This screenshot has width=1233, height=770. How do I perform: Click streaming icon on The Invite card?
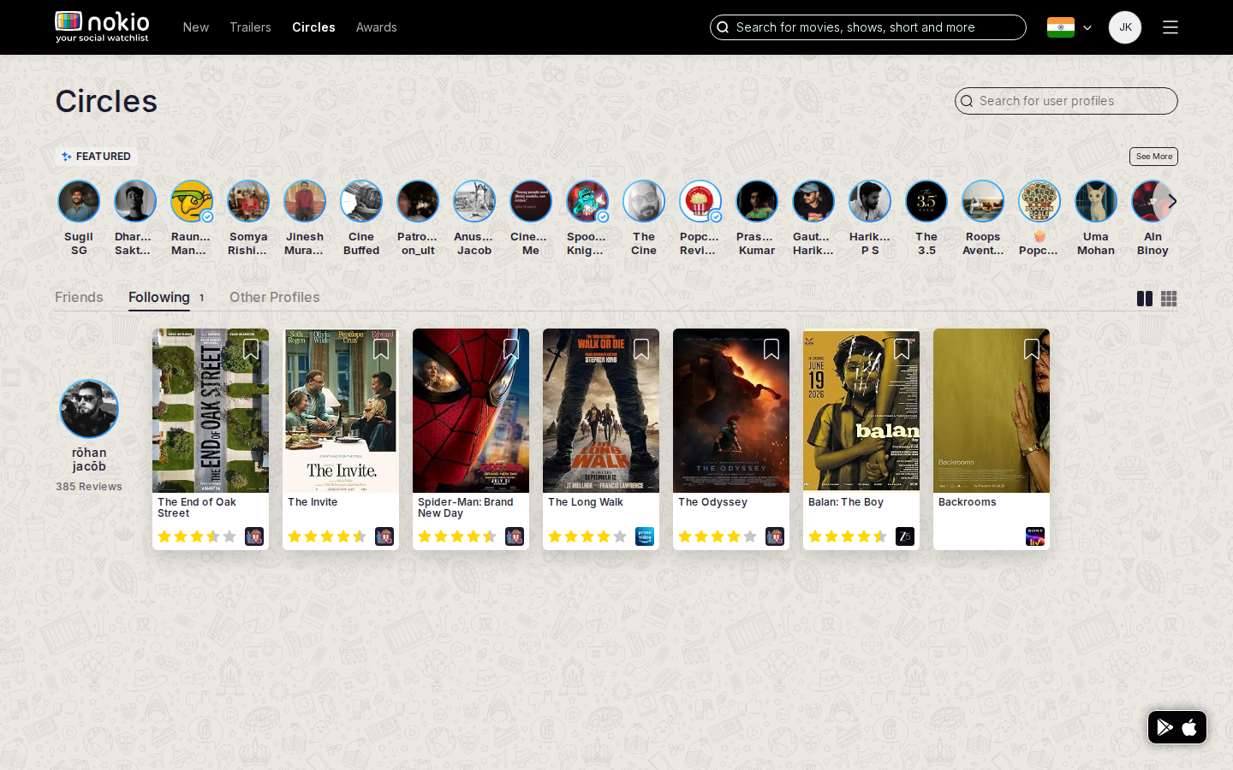click(384, 536)
